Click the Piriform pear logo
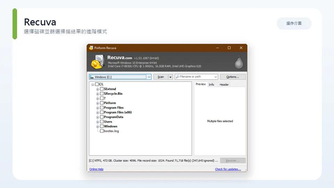The width and height of the screenshot is (334, 188). click(x=239, y=62)
